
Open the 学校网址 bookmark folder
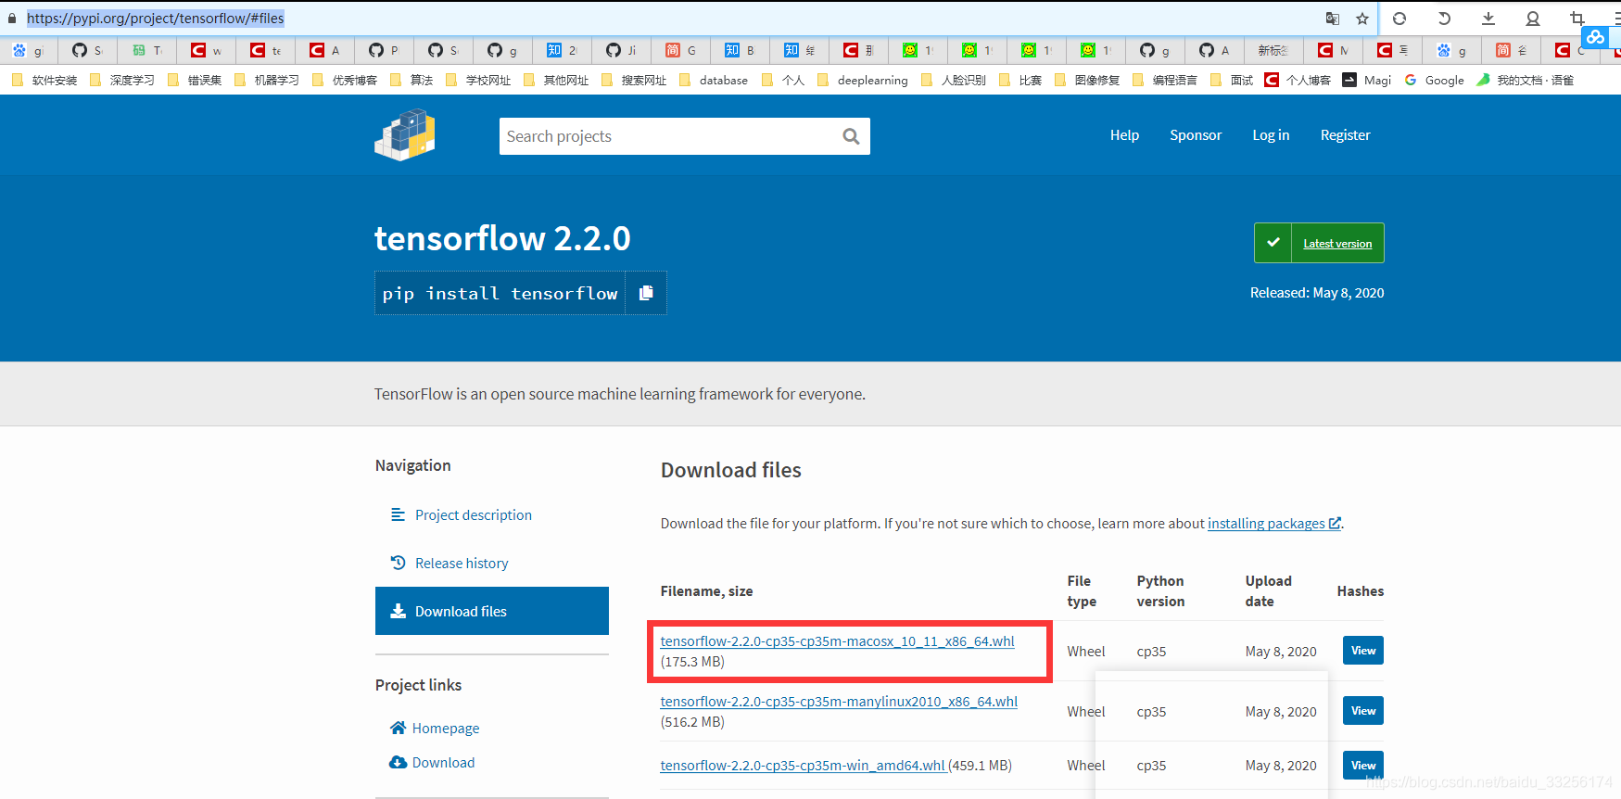tap(478, 80)
